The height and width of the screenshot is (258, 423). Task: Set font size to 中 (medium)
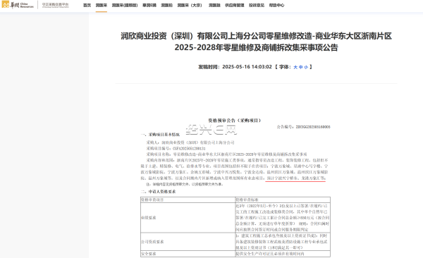point(301,67)
